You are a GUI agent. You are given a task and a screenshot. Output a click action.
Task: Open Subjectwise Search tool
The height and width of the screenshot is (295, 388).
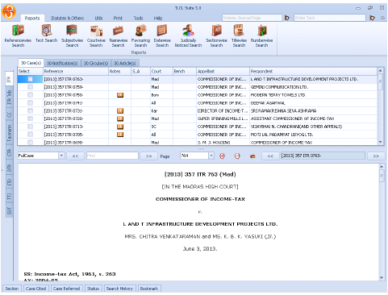pyautogui.click(x=72, y=35)
